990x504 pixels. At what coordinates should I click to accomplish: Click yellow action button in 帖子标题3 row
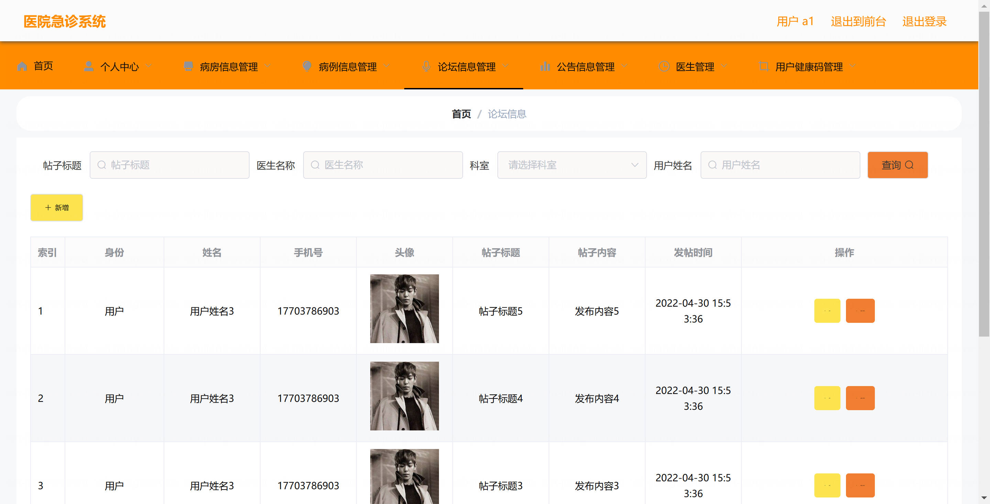coord(827,485)
